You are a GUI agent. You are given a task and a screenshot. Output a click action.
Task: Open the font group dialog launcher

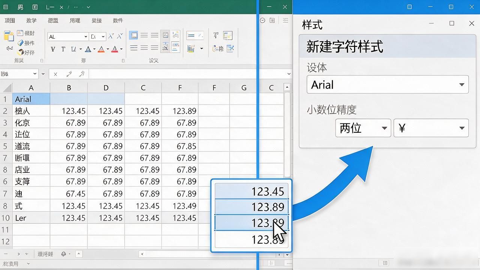point(123,60)
